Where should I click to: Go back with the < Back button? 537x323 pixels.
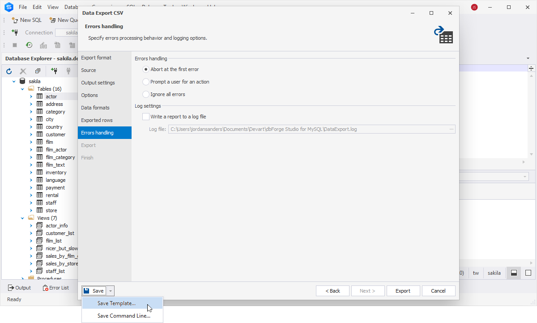[332, 291]
